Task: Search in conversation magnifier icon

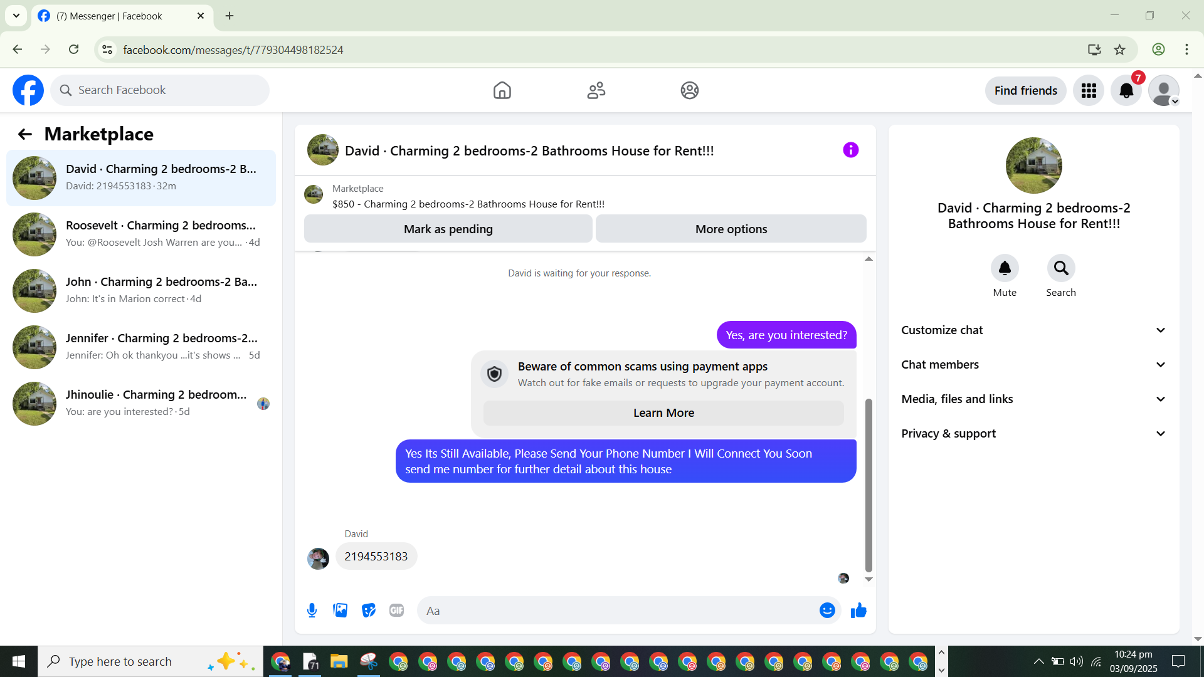Action: [1061, 268]
